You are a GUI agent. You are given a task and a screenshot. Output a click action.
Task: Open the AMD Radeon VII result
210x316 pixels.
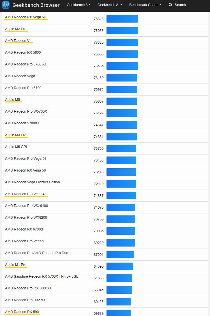click(x=18, y=41)
